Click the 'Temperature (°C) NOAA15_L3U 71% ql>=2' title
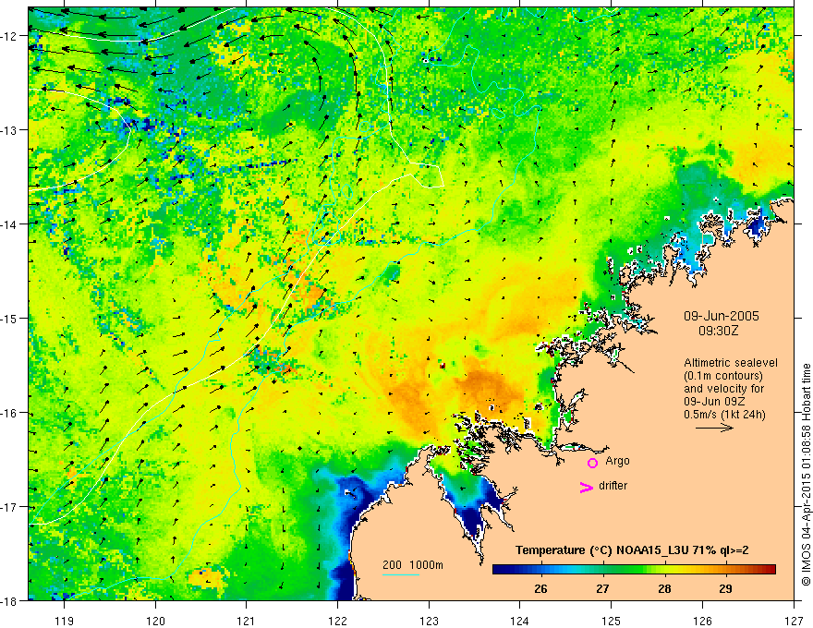Image resolution: width=813 pixels, height=628 pixels. click(x=632, y=550)
